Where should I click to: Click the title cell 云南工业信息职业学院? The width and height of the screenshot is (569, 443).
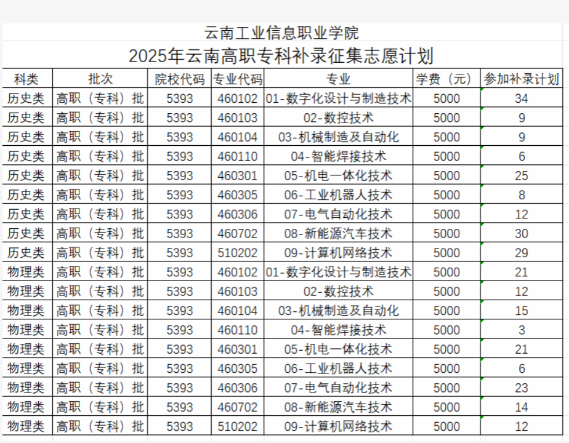pos(281,33)
